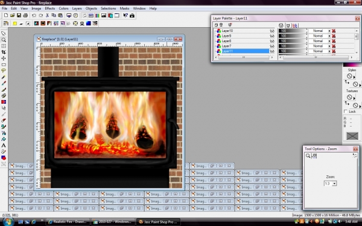Select the Zoom magnifier tool
Screen dimensions: 362x226
pos(4,40)
